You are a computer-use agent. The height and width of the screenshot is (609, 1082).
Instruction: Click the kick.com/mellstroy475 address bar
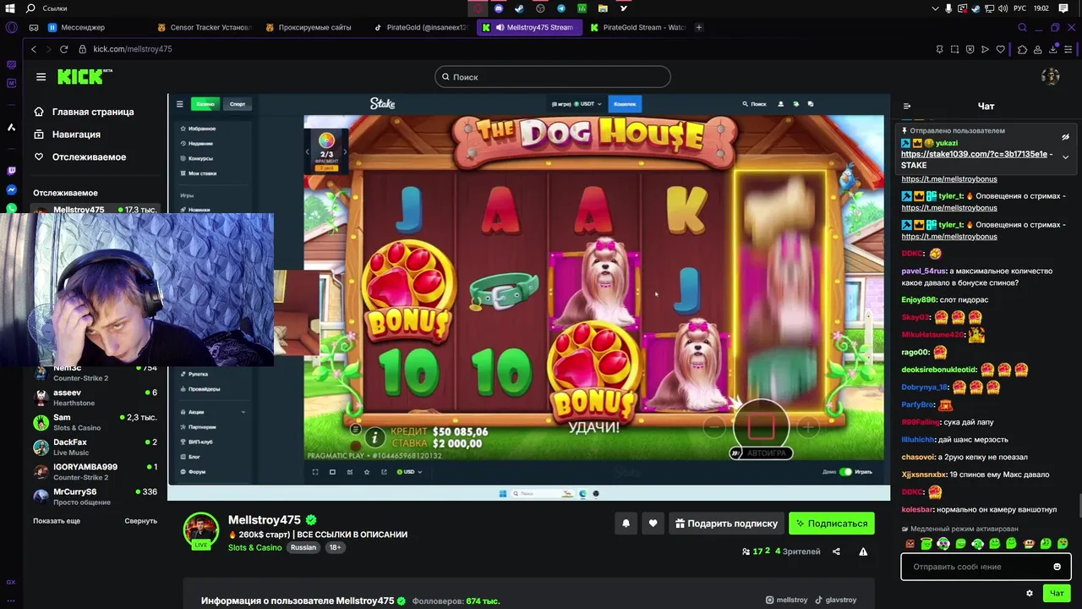click(133, 49)
